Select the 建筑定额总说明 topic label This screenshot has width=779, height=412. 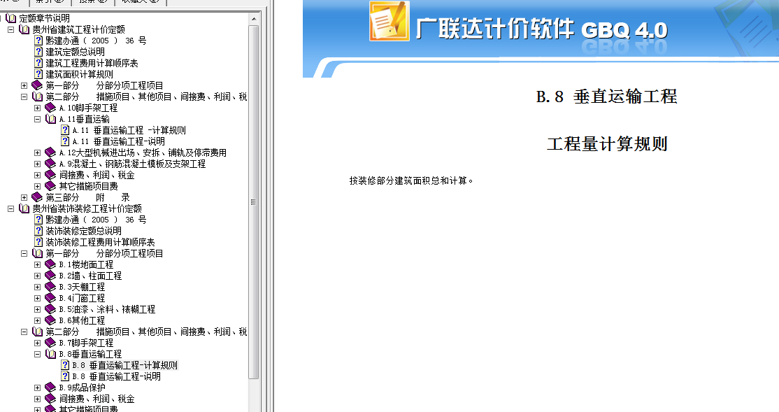[75, 52]
